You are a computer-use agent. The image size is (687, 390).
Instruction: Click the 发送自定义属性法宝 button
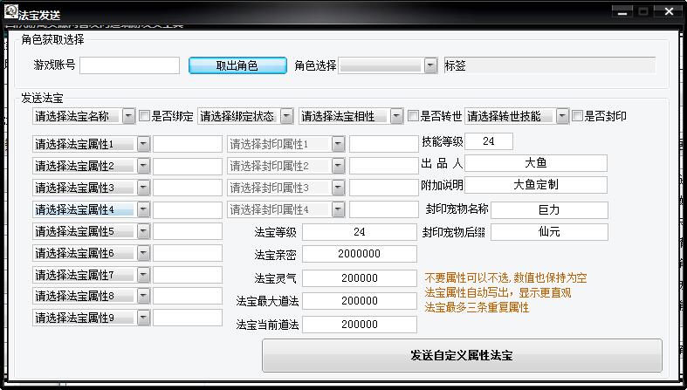(462, 356)
